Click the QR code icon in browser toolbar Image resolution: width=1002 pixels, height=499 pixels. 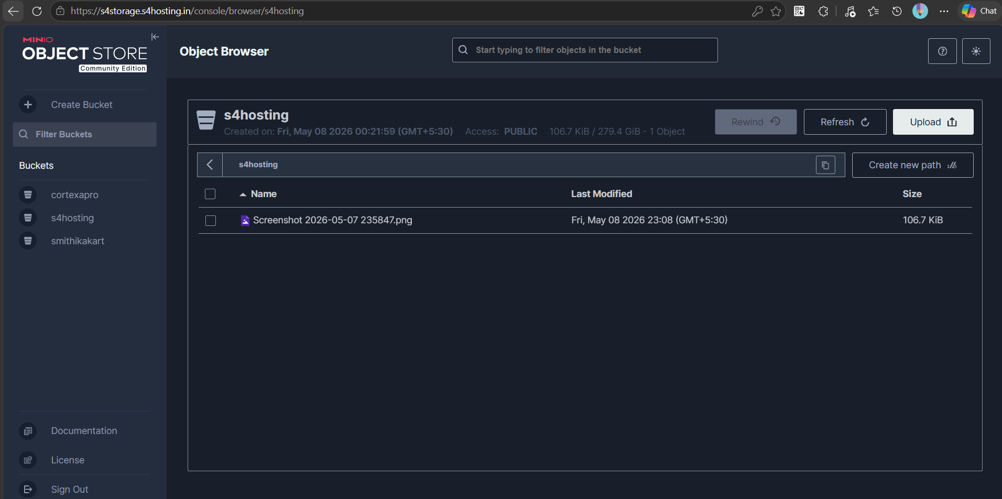pos(799,11)
